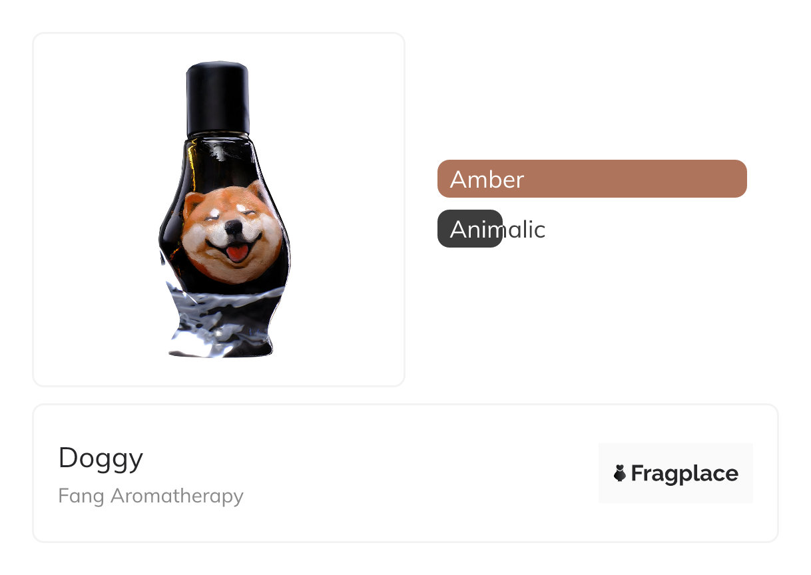Click the Doggy perfume bottle image

click(x=225, y=210)
